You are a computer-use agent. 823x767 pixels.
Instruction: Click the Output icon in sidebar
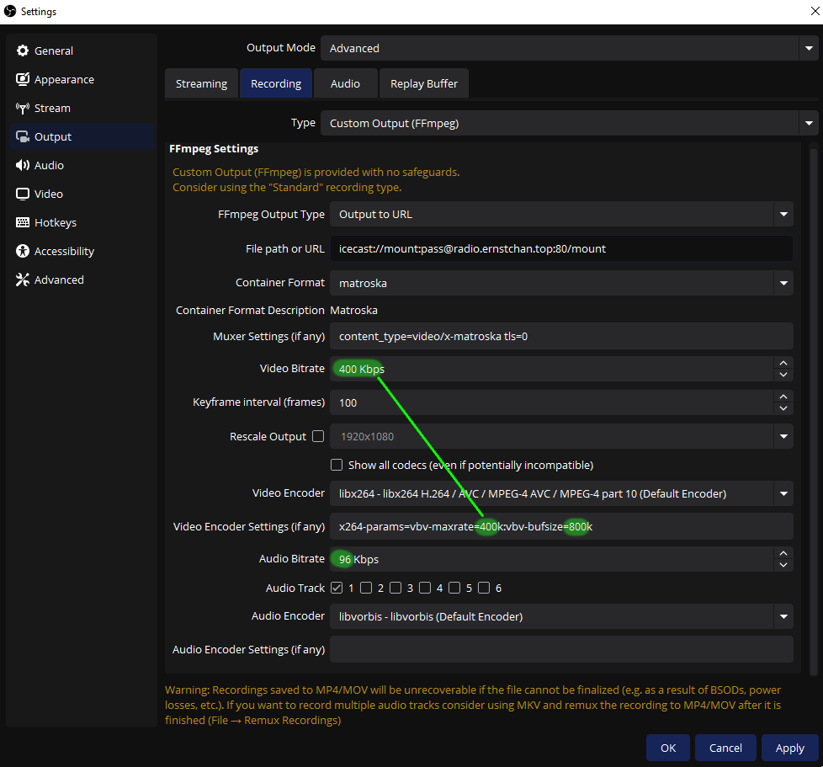(x=23, y=136)
